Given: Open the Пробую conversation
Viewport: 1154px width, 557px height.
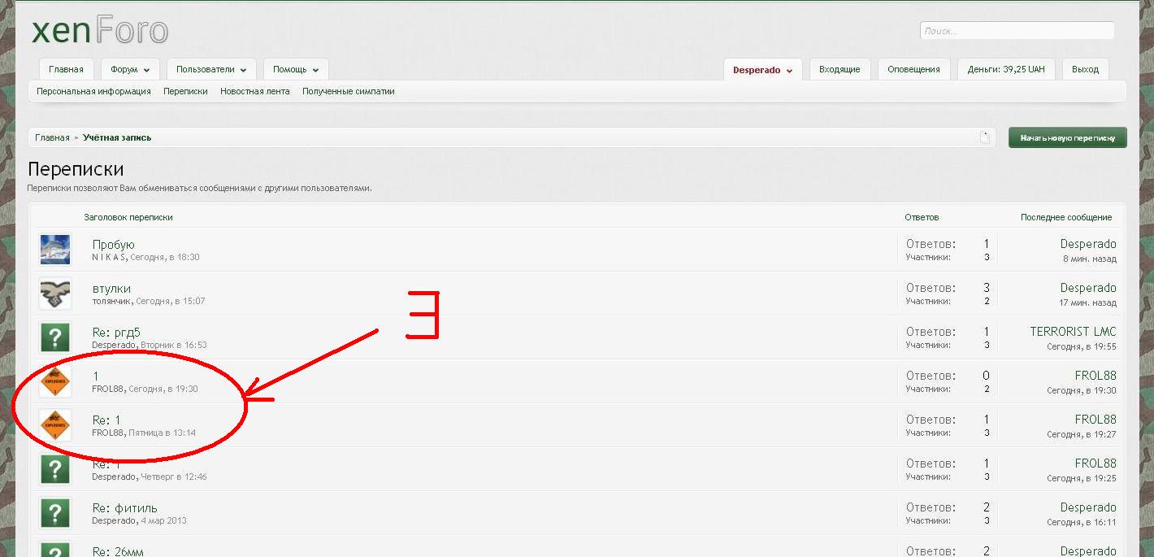Looking at the screenshot, I should [x=113, y=245].
